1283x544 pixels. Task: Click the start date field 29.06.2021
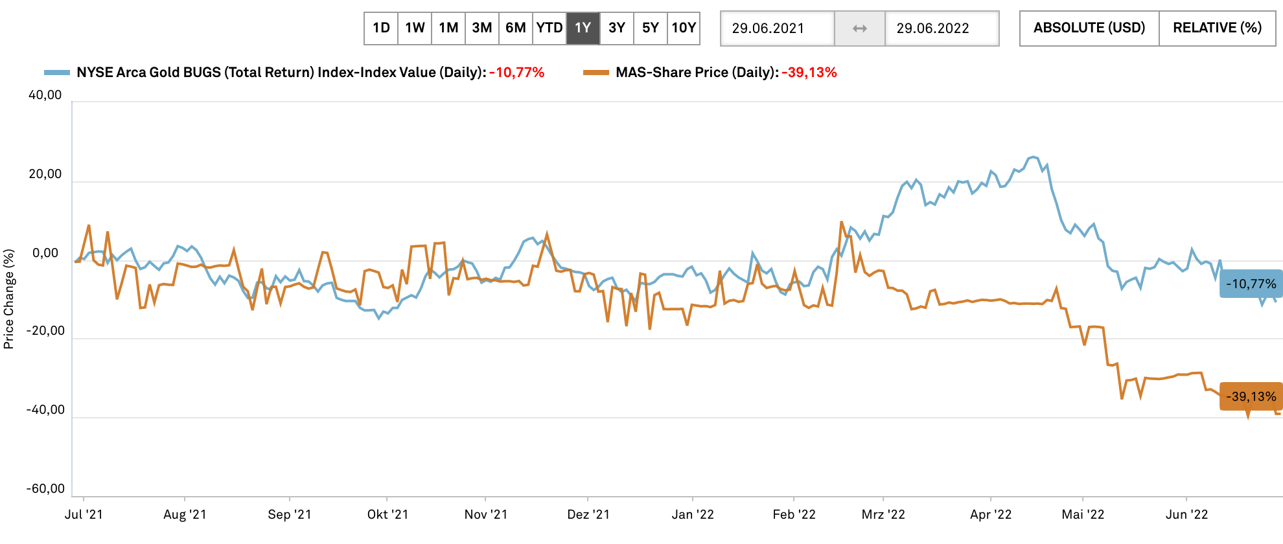[x=778, y=28]
